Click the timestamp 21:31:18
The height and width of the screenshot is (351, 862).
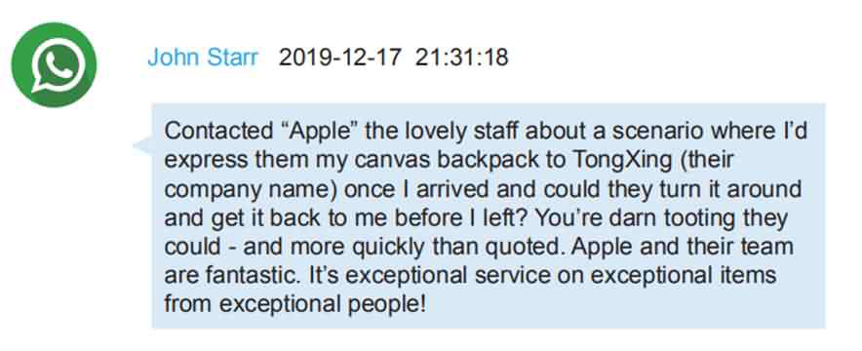pos(462,58)
